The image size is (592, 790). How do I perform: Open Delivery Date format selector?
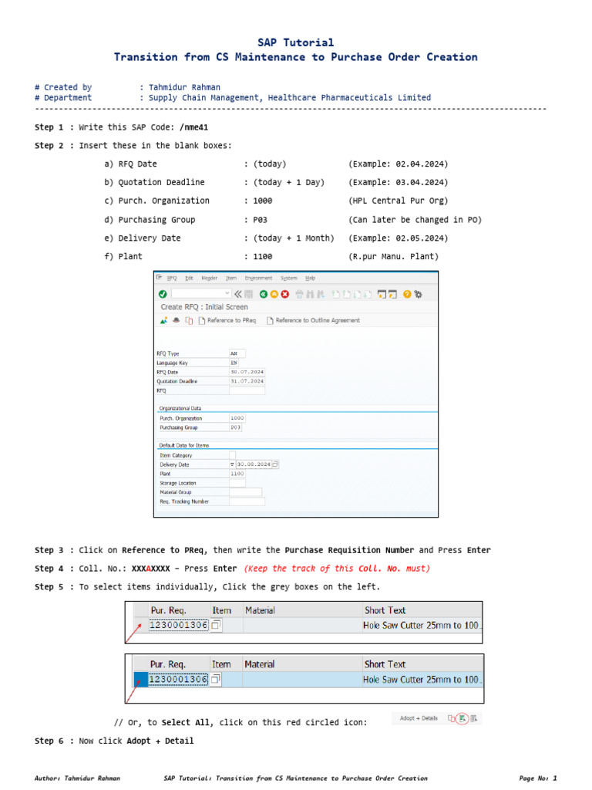232,464
